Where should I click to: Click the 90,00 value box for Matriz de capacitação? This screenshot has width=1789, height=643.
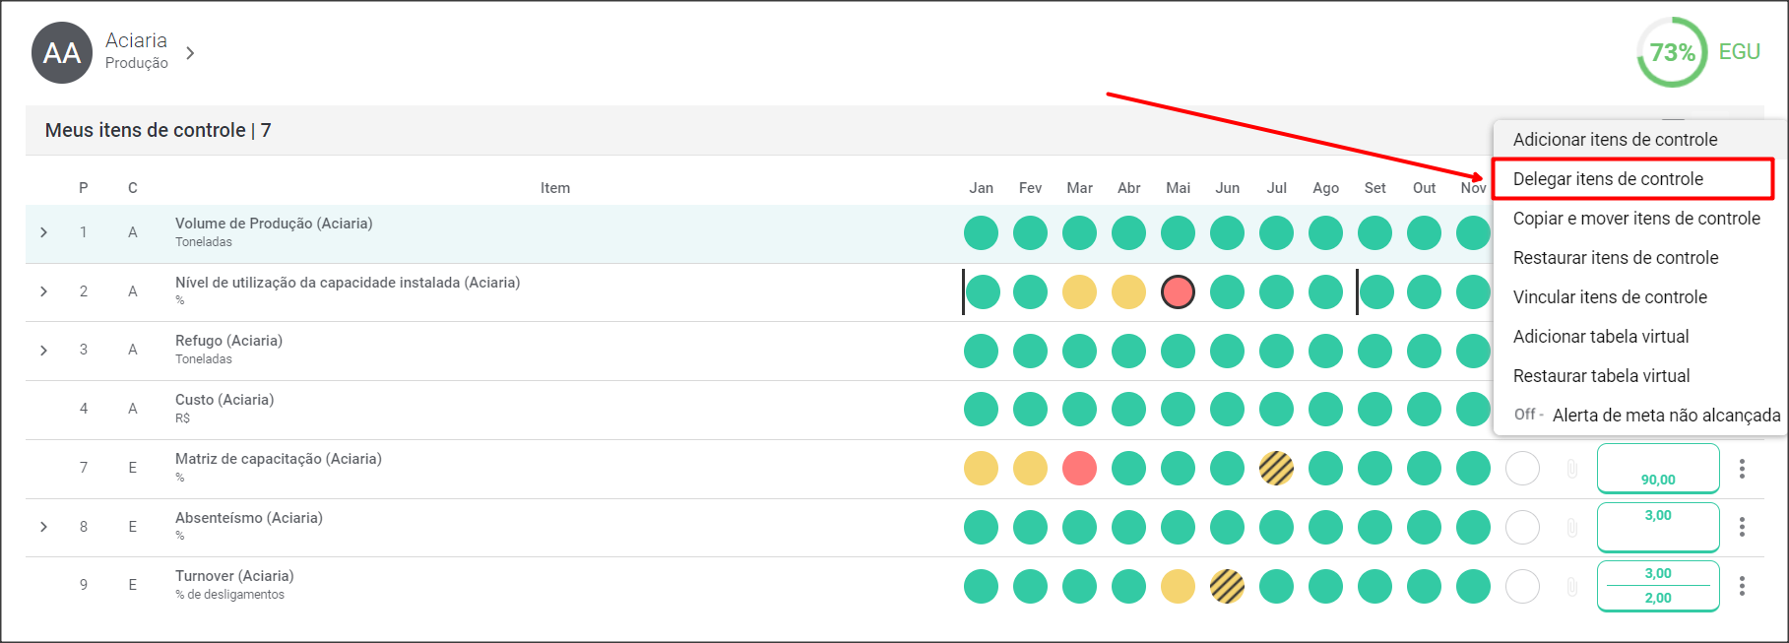click(1658, 469)
